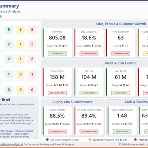The height and width of the screenshot is (148, 148).
Task: Select the green count box showing 1
Action: point(9,74)
